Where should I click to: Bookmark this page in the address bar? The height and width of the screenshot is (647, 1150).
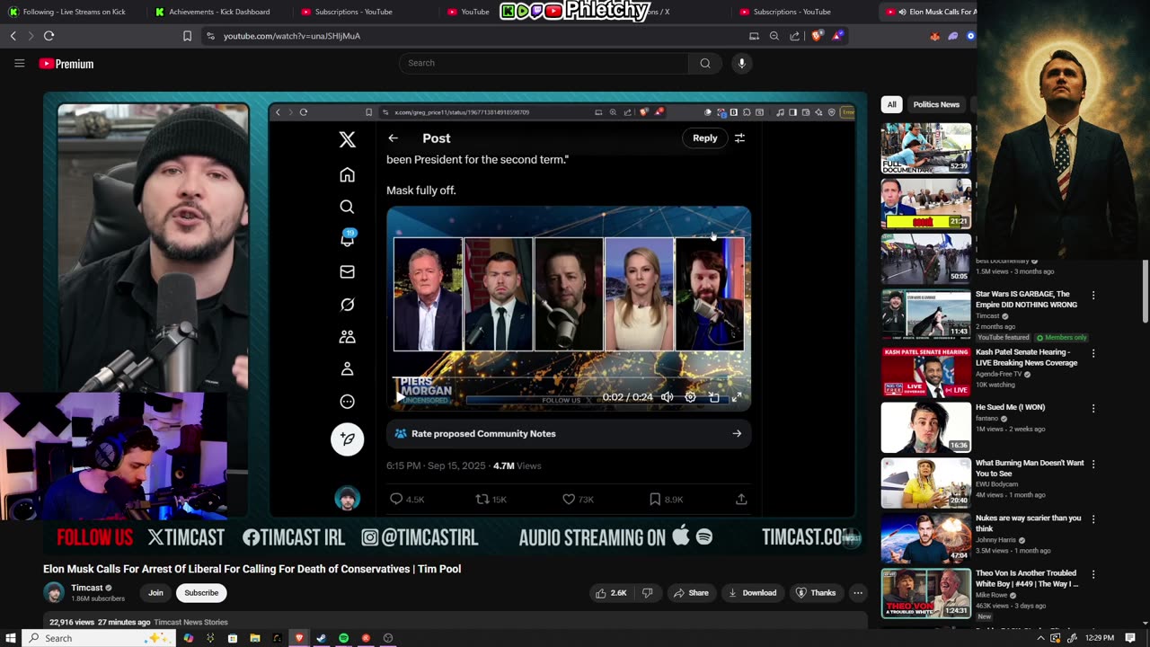pos(187,36)
